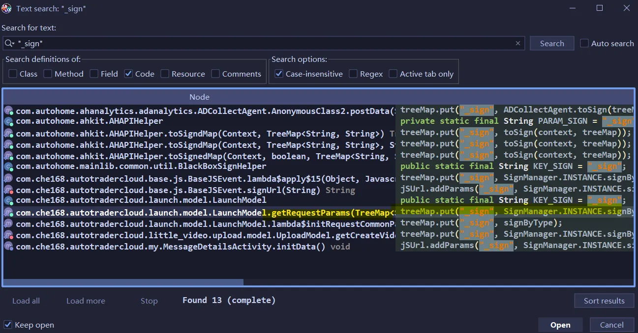This screenshot has width=638, height=333.
Task: Click the Search button
Action: [552, 43]
